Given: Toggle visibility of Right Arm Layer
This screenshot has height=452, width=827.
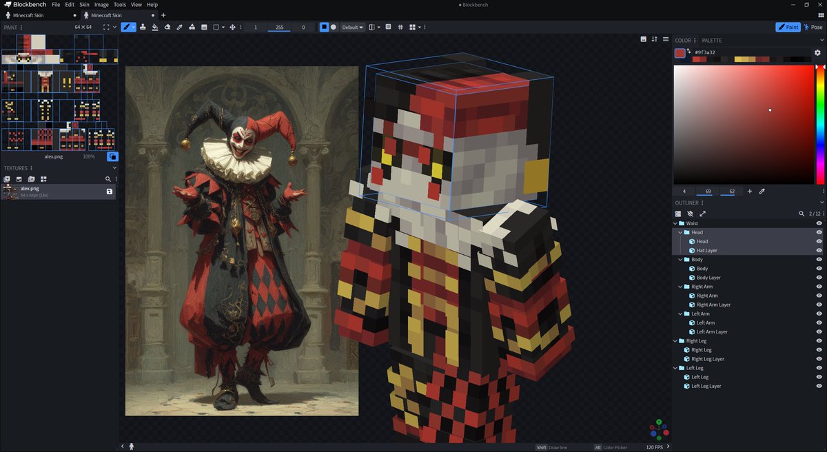Looking at the screenshot, I should click(x=819, y=305).
